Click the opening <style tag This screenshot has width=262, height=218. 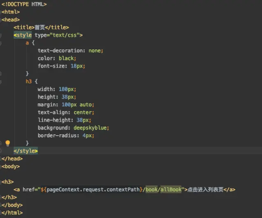(x=23, y=35)
